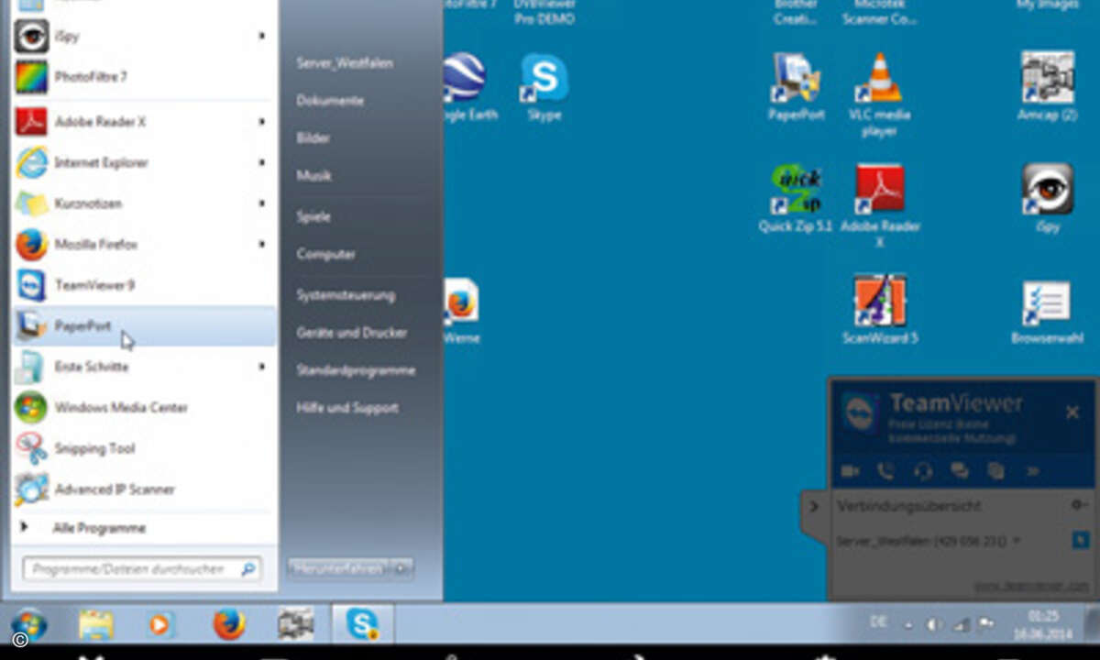Open Standardprogramme settings
The width and height of the screenshot is (1100, 660).
tap(356, 370)
